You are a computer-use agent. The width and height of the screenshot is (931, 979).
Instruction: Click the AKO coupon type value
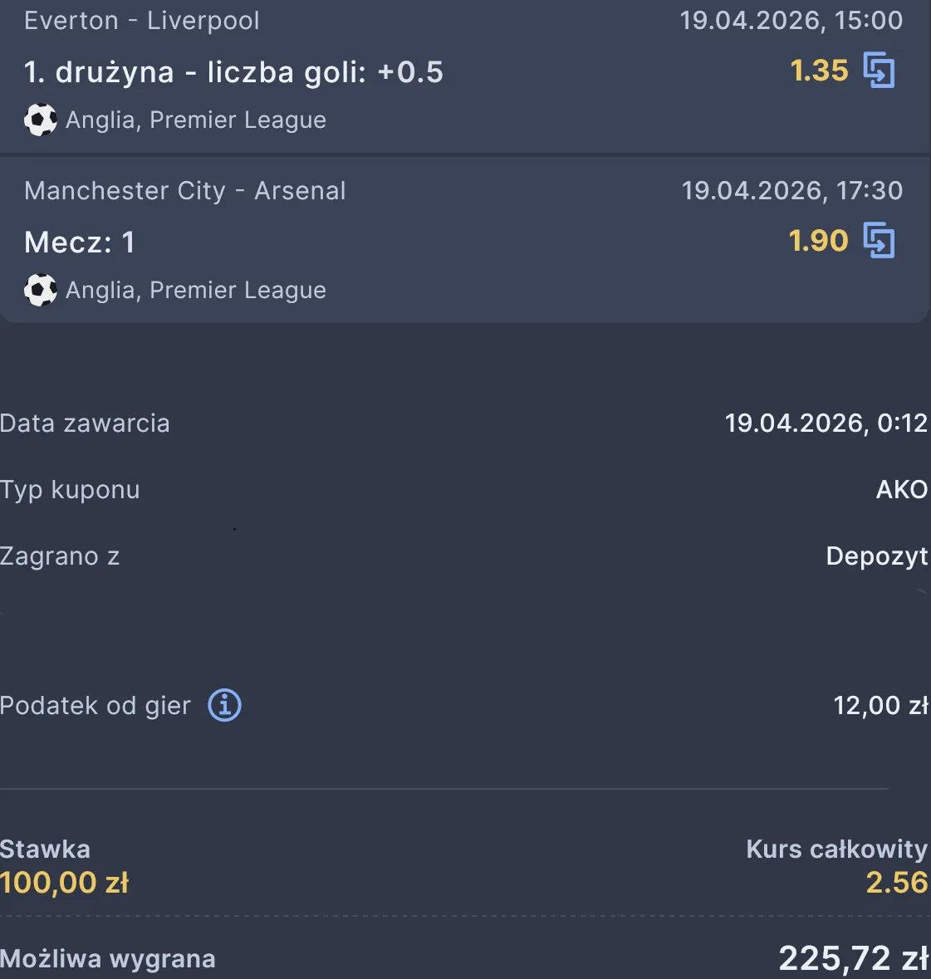pos(901,490)
